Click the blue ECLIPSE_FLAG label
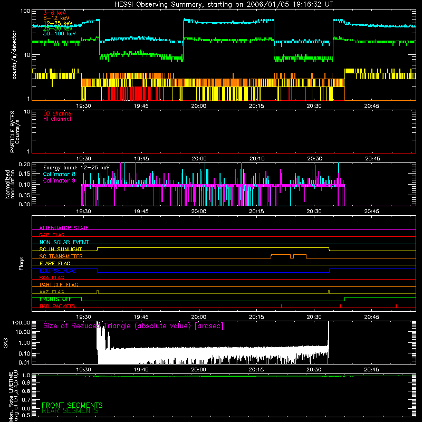 click(57, 271)
